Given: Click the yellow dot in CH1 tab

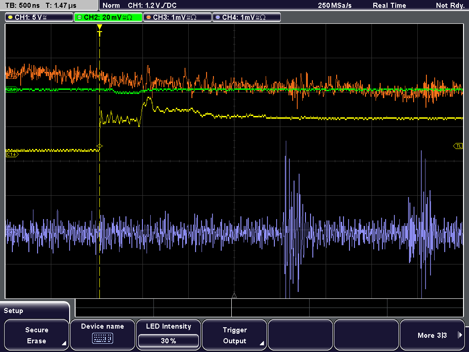Looking at the screenshot, I should [11, 17].
